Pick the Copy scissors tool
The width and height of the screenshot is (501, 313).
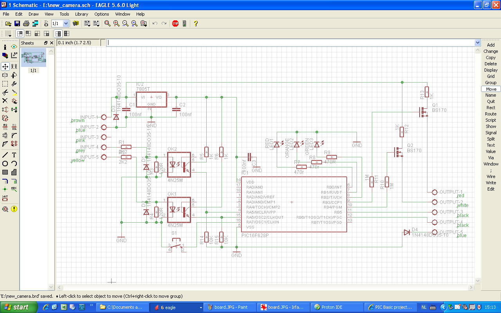pyautogui.click(x=5, y=92)
